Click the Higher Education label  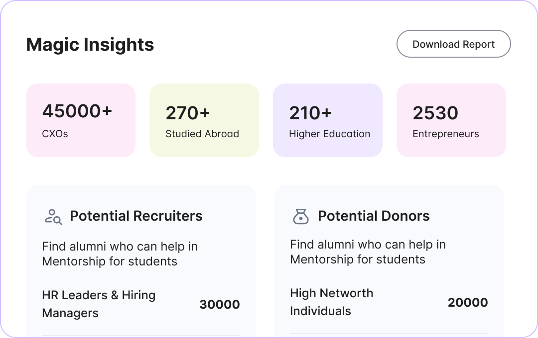point(330,134)
